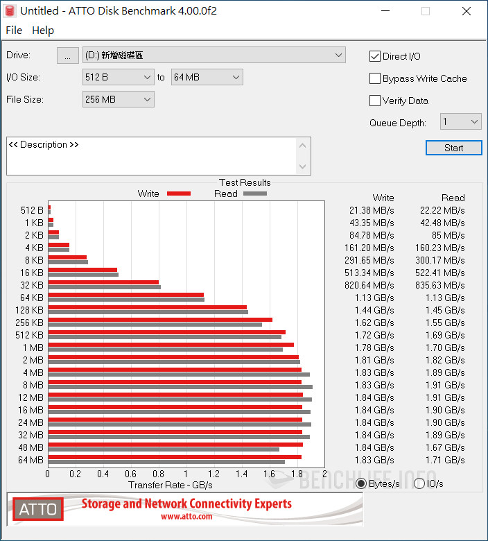488x541 pixels.
Task: Click the ATTO logo in the banner
Action: click(38, 509)
